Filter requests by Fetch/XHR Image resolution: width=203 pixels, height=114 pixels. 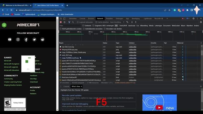(x=123, y=26)
